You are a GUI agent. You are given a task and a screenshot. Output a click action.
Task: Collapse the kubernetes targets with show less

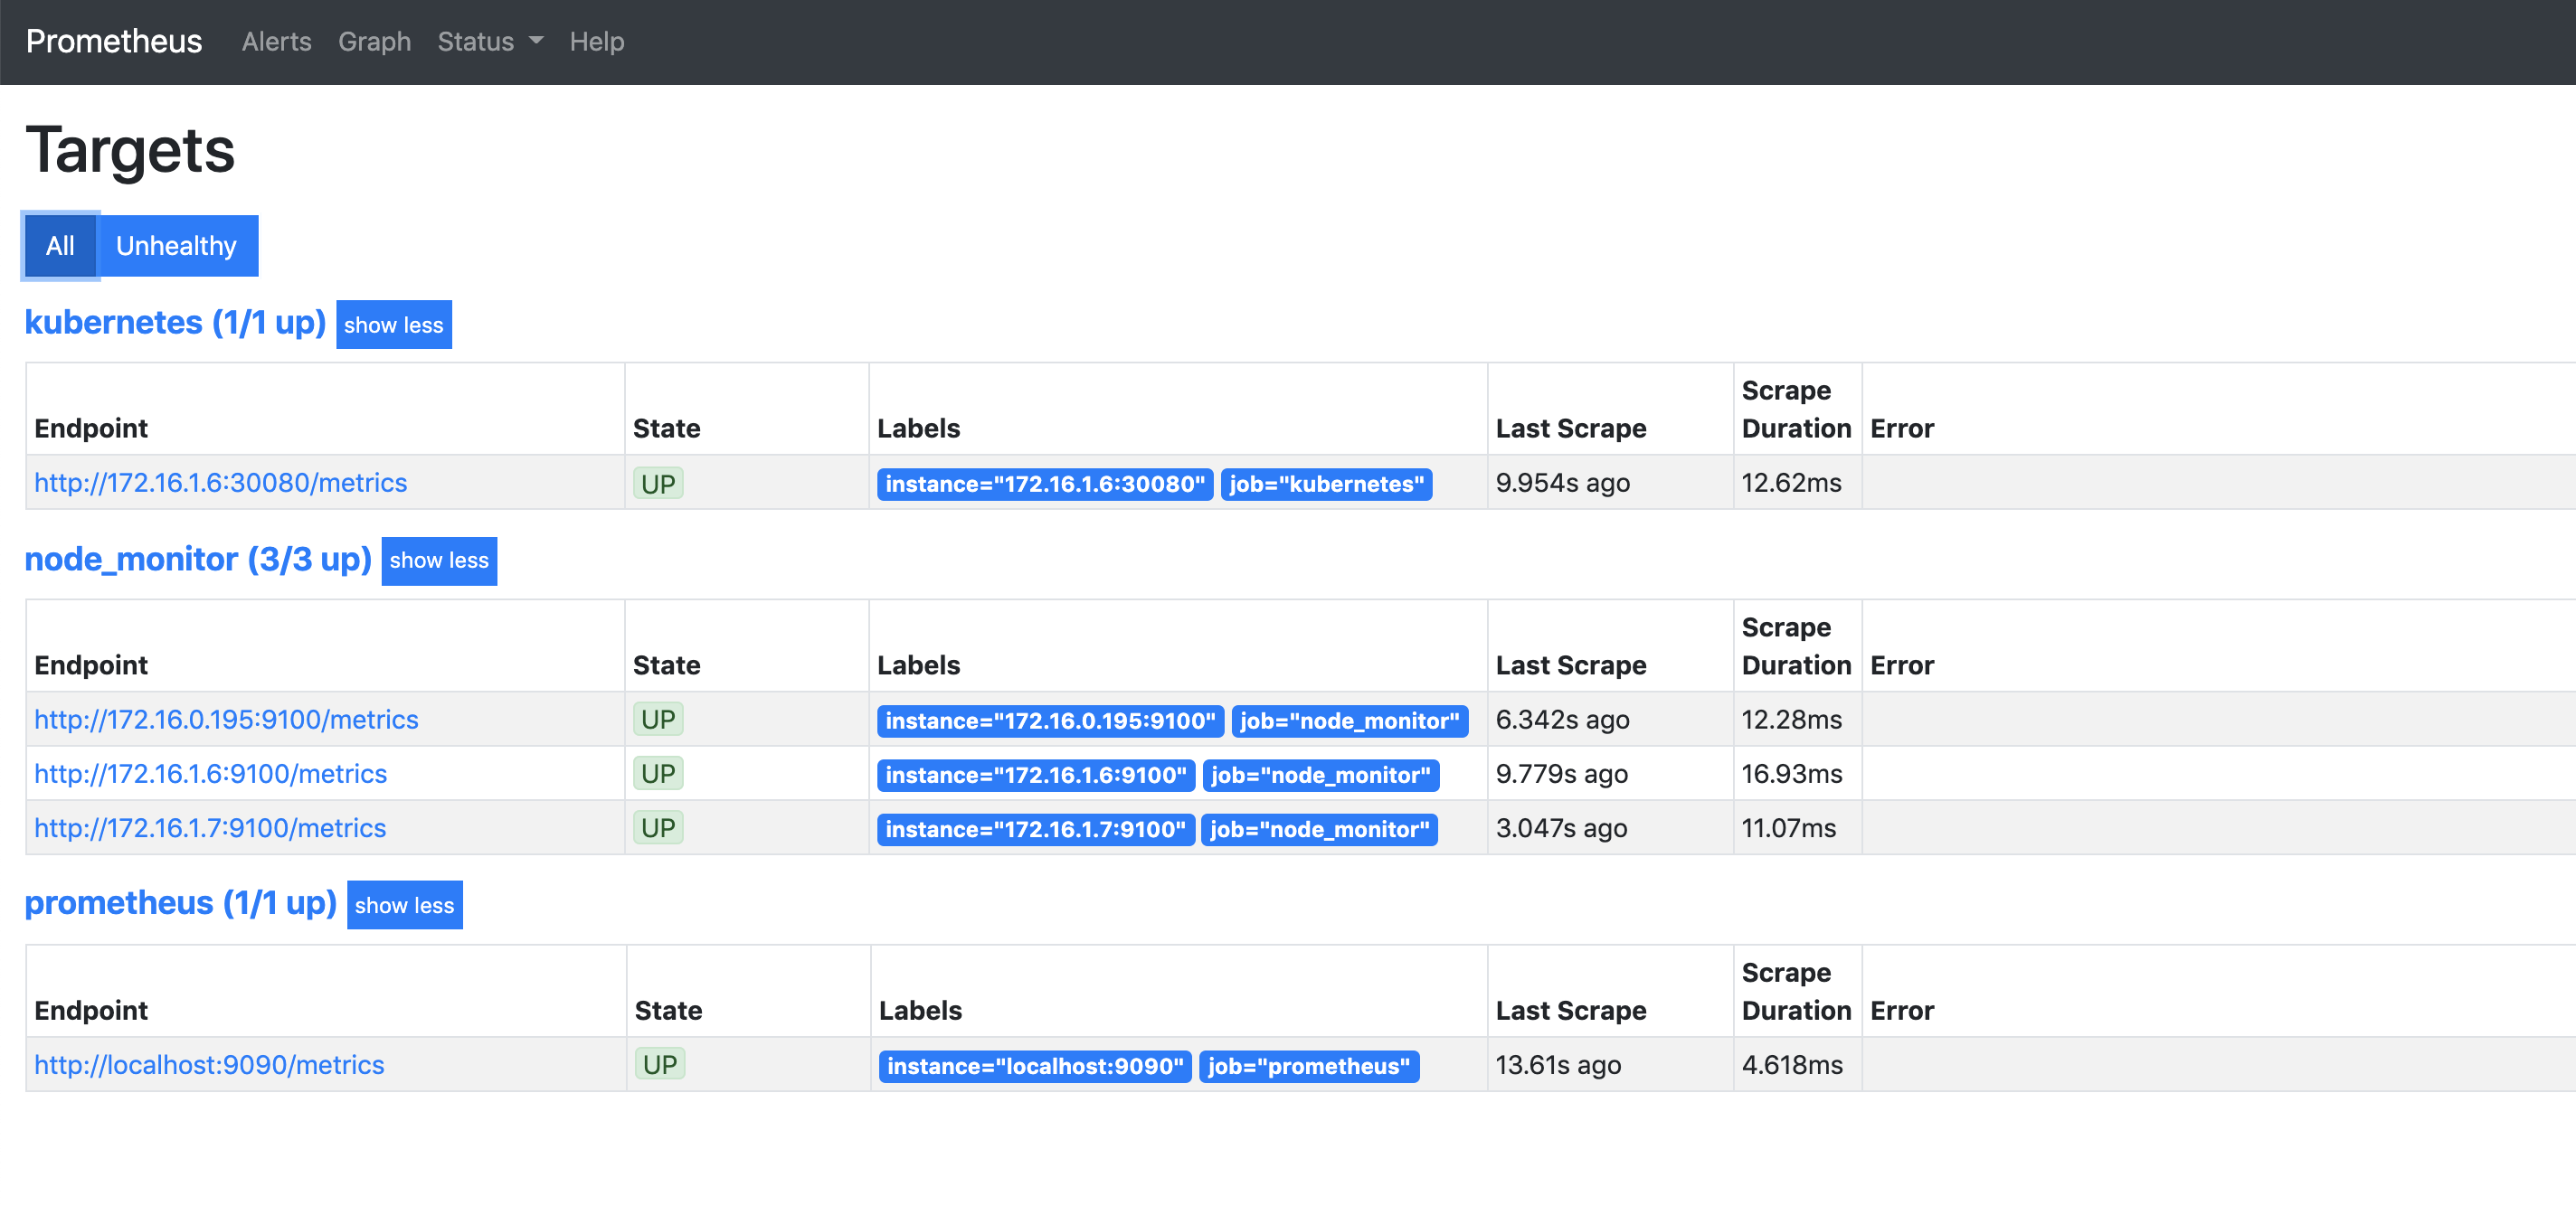tap(393, 325)
